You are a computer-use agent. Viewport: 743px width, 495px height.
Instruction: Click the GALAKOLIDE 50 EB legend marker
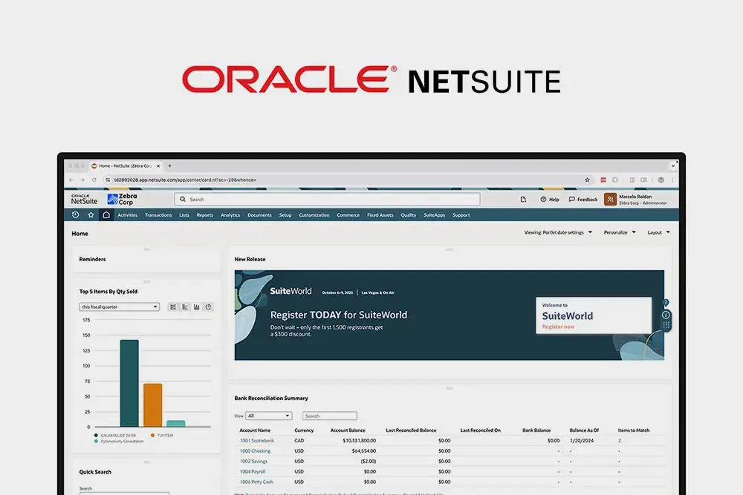(97, 435)
